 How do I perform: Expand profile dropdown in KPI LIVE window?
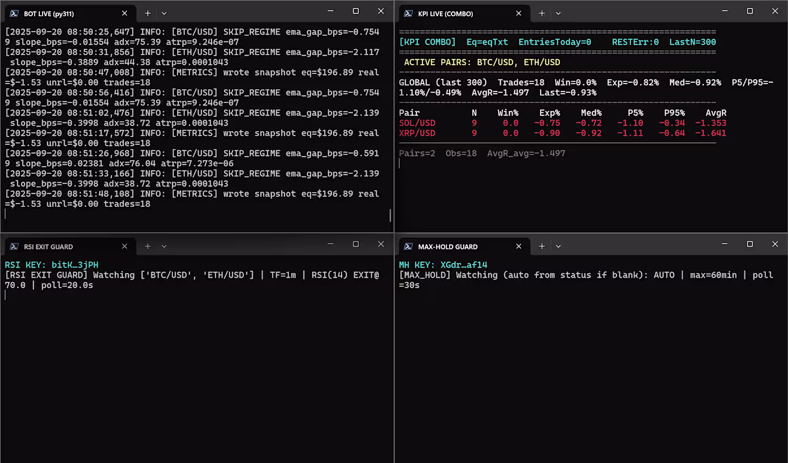click(558, 14)
